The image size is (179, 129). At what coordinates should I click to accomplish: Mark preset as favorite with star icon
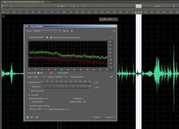coord(72,31)
